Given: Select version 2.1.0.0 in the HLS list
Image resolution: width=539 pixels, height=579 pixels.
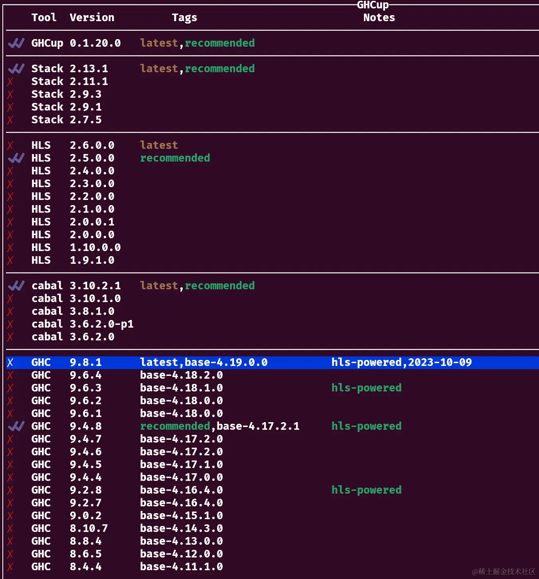Looking at the screenshot, I should tap(92, 209).
